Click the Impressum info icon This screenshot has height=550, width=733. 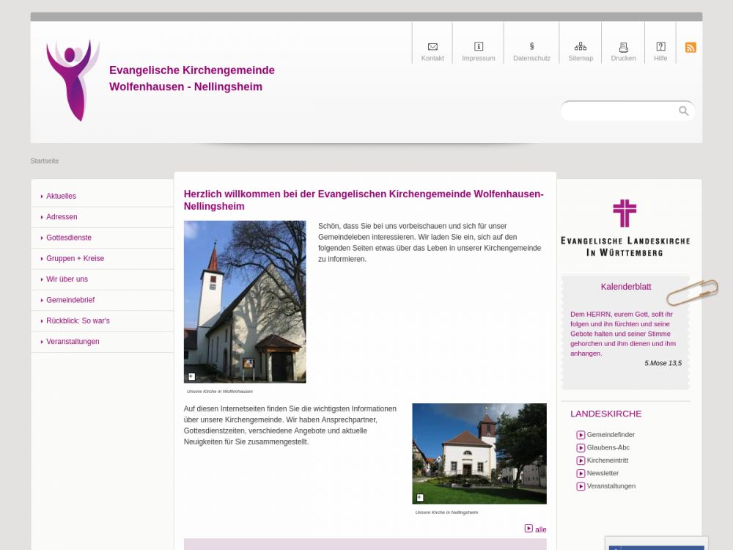pos(479,47)
